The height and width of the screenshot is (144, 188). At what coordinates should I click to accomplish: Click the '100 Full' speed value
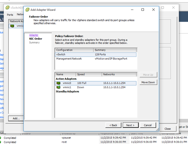tap(82, 83)
